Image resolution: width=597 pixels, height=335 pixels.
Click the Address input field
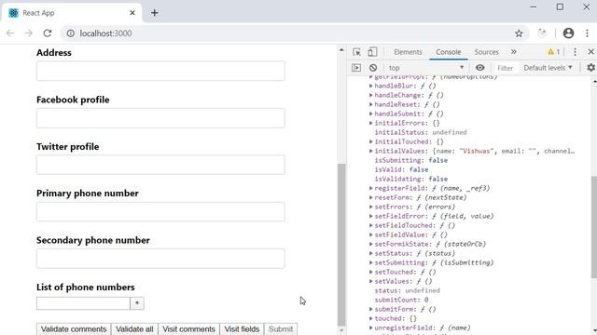[160, 71]
